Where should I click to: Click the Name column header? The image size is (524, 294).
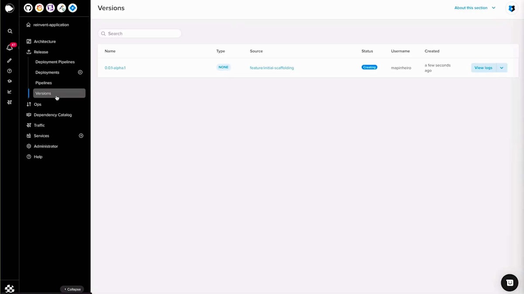point(110,51)
